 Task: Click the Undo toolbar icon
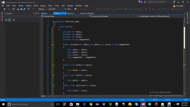click(x=28, y=9)
